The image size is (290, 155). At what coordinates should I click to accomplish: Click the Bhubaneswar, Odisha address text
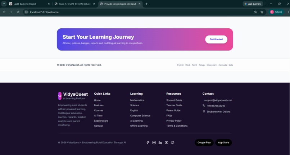coord(218,112)
